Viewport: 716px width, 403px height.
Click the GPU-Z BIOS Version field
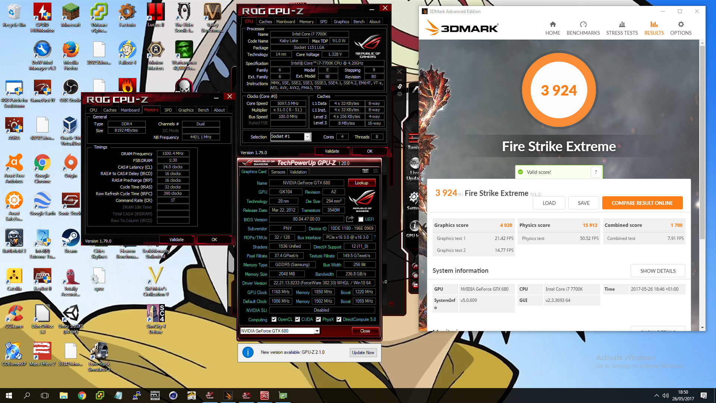pos(307,219)
